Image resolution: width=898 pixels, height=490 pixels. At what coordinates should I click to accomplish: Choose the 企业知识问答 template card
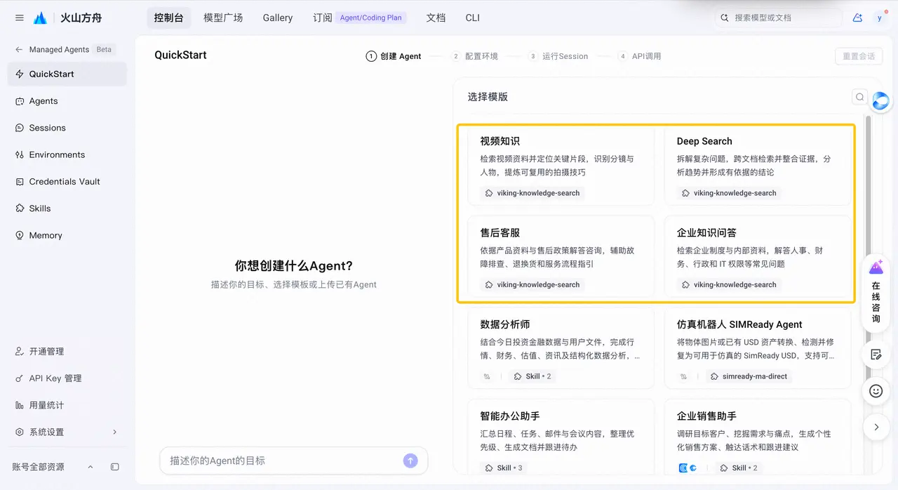[758, 257]
